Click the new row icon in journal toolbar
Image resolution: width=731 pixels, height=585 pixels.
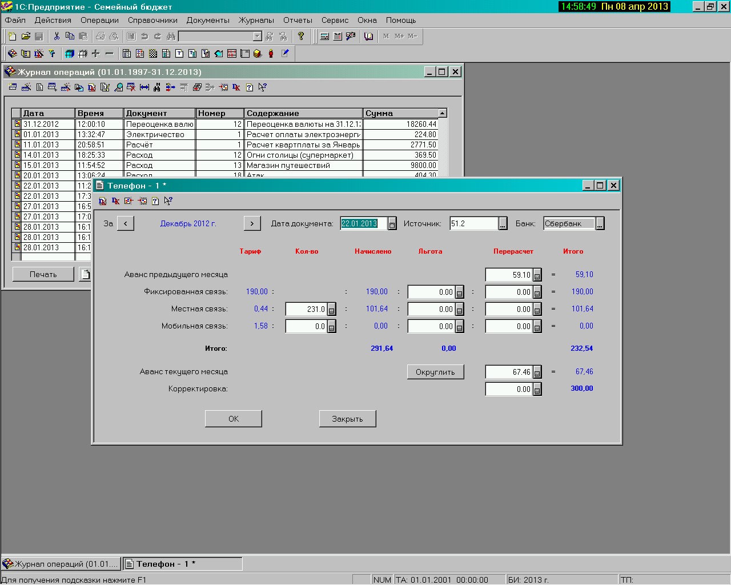pos(13,87)
